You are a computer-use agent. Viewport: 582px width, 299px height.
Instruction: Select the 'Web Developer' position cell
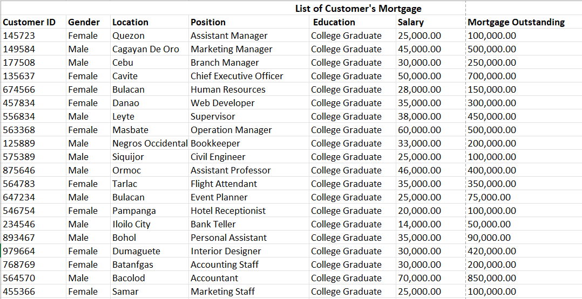tap(222, 103)
